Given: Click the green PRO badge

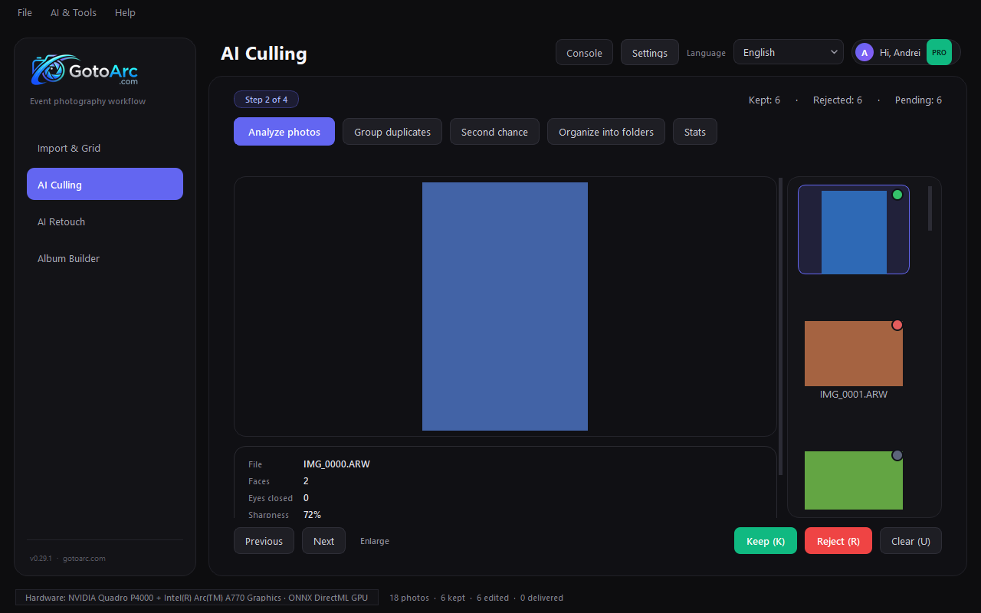Looking at the screenshot, I should 939,53.
